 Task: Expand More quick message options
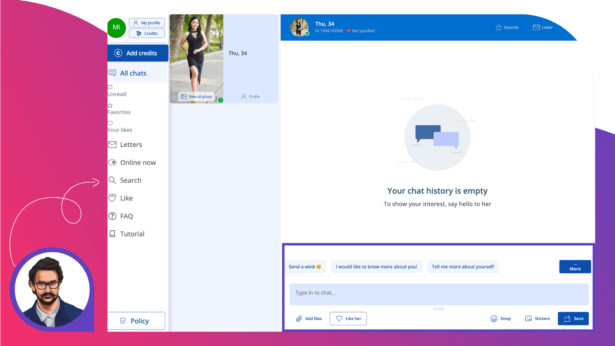575,267
